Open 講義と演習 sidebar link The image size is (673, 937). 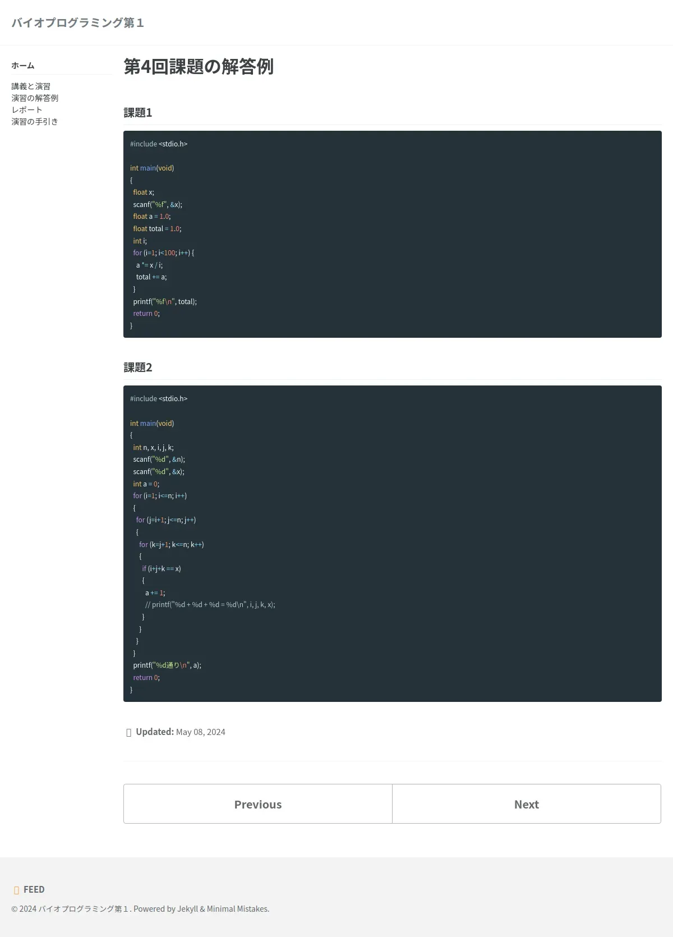[31, 86]
